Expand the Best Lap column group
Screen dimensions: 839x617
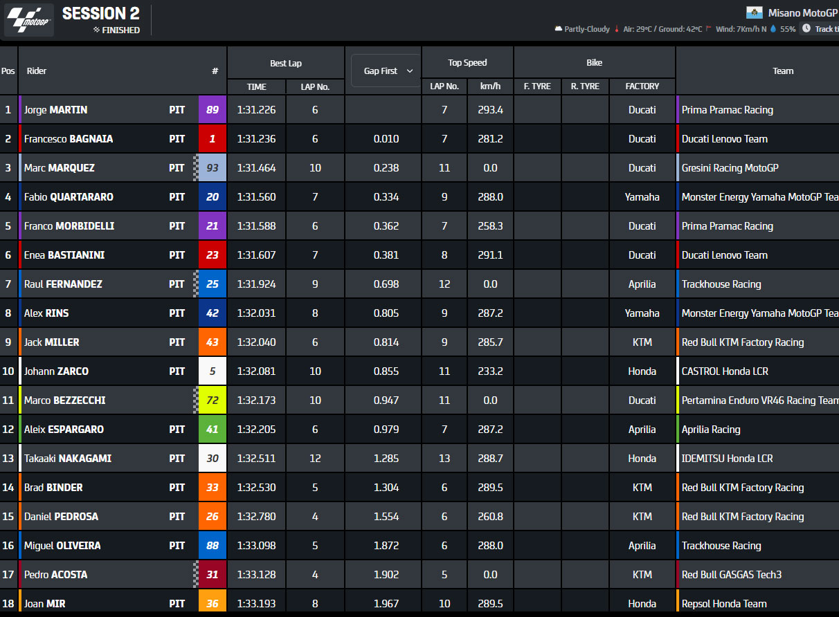click(285, 62)
